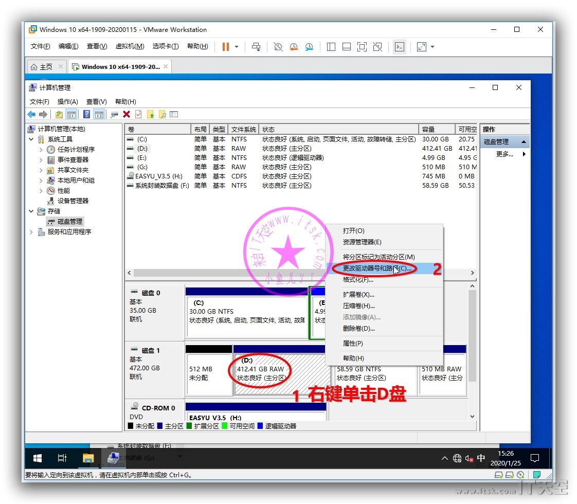Click the back arrow in 计算机管理 toolbar

[x=32, y=114]
